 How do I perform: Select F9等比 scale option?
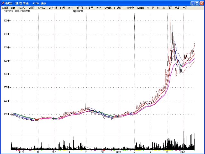click(x=107, y=7)
